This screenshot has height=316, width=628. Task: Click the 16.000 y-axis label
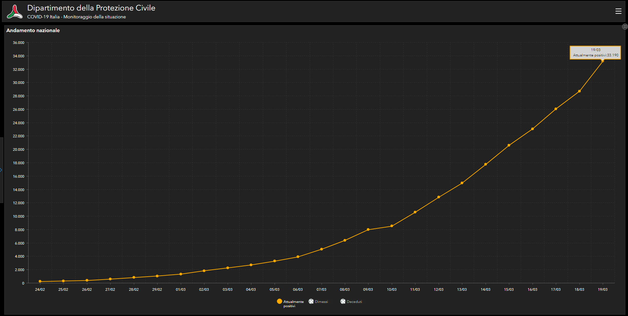click(18, 176)
